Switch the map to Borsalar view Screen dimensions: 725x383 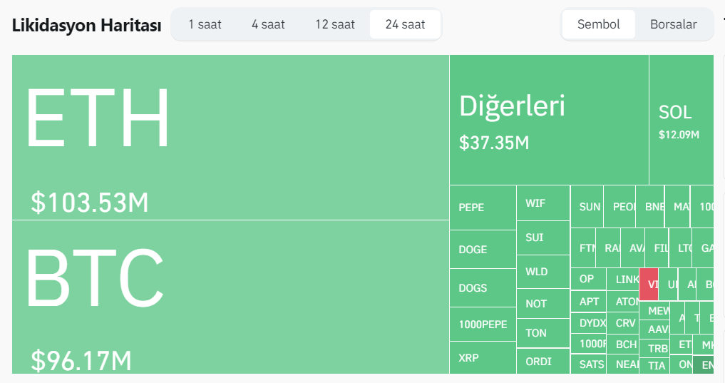[x=673, y=24]
